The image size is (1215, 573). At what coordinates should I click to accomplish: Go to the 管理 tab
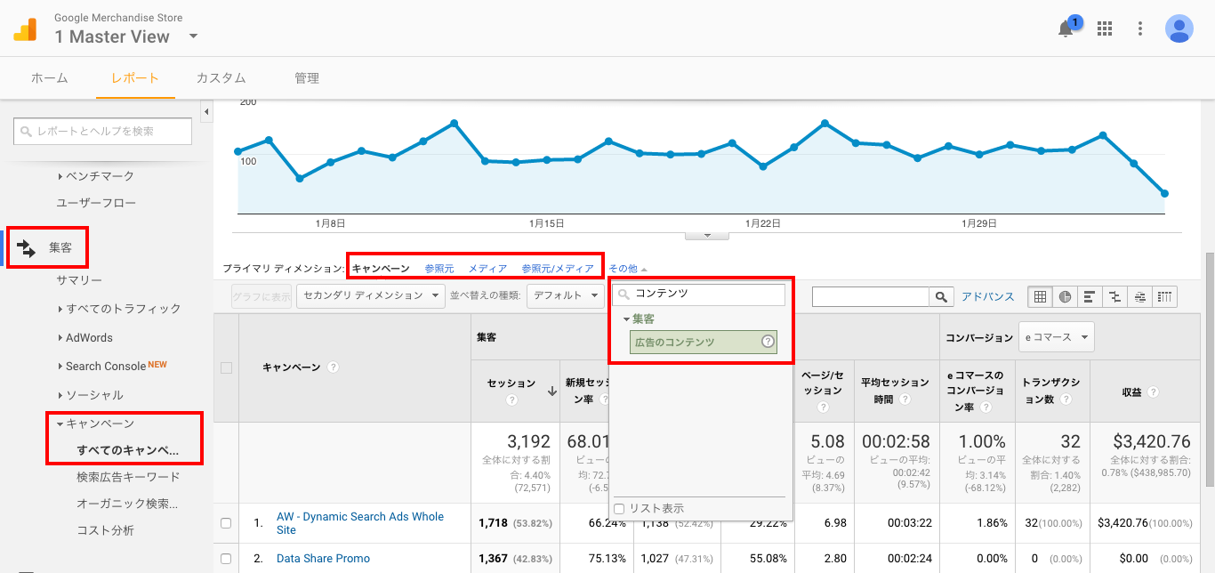pos(307,78)
